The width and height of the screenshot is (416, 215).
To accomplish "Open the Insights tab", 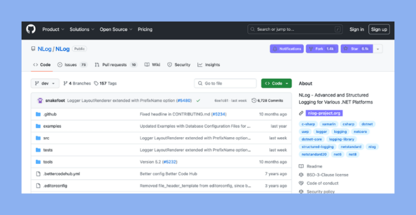I will coord(209,65).
